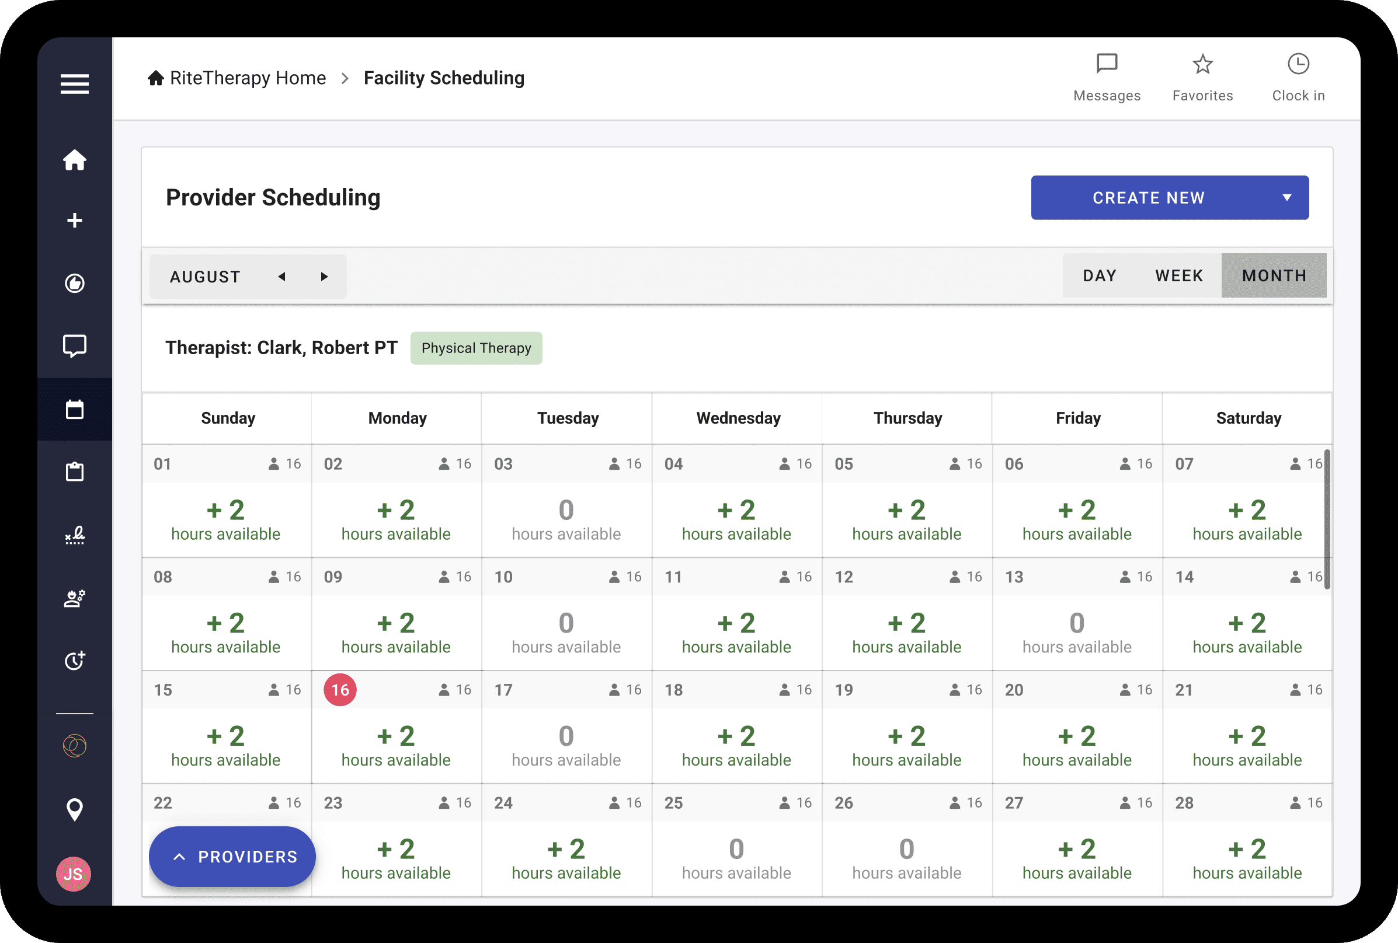1398x943 pixels.
Task: Click the staff count icon on day 04
Action: (784, 463)
